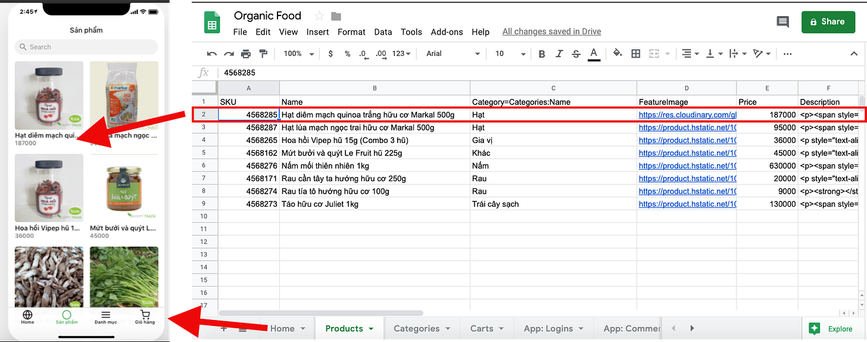
Task: Click the merge cells icon
Action: pos(654,54)
